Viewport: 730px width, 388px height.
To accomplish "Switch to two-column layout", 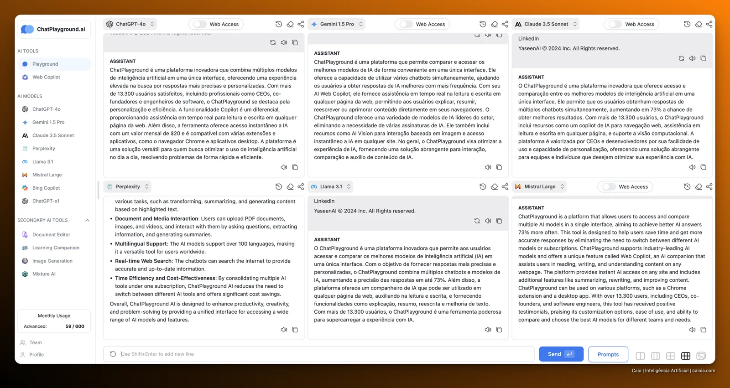I will [641, 356].
